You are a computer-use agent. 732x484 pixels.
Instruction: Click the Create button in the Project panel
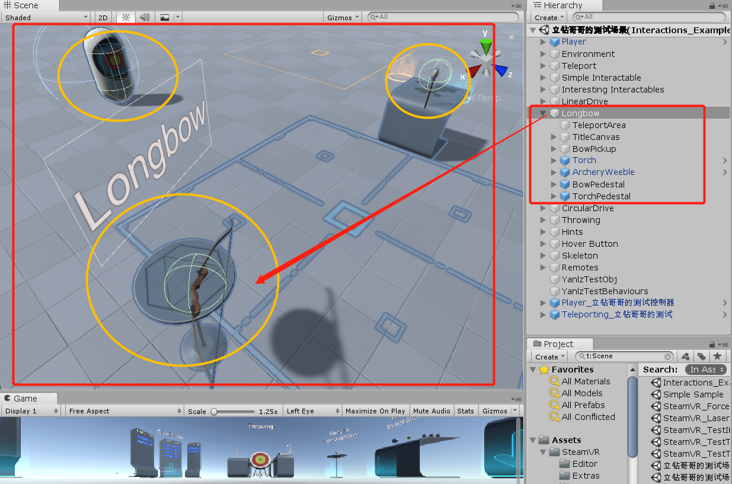pos(547,356)
